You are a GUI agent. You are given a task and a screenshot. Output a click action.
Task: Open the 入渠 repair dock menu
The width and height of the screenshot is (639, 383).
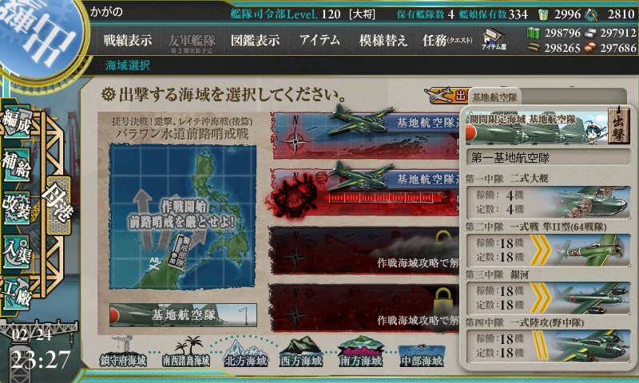coord(16,251)
